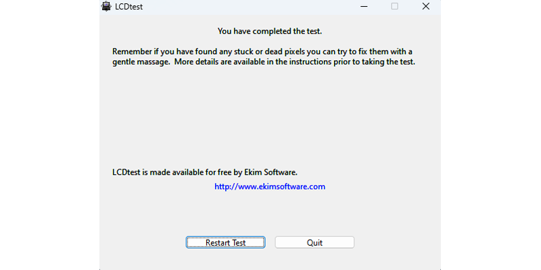
Task: Click blank space below the Quit button
Action: tap(314, 261)
